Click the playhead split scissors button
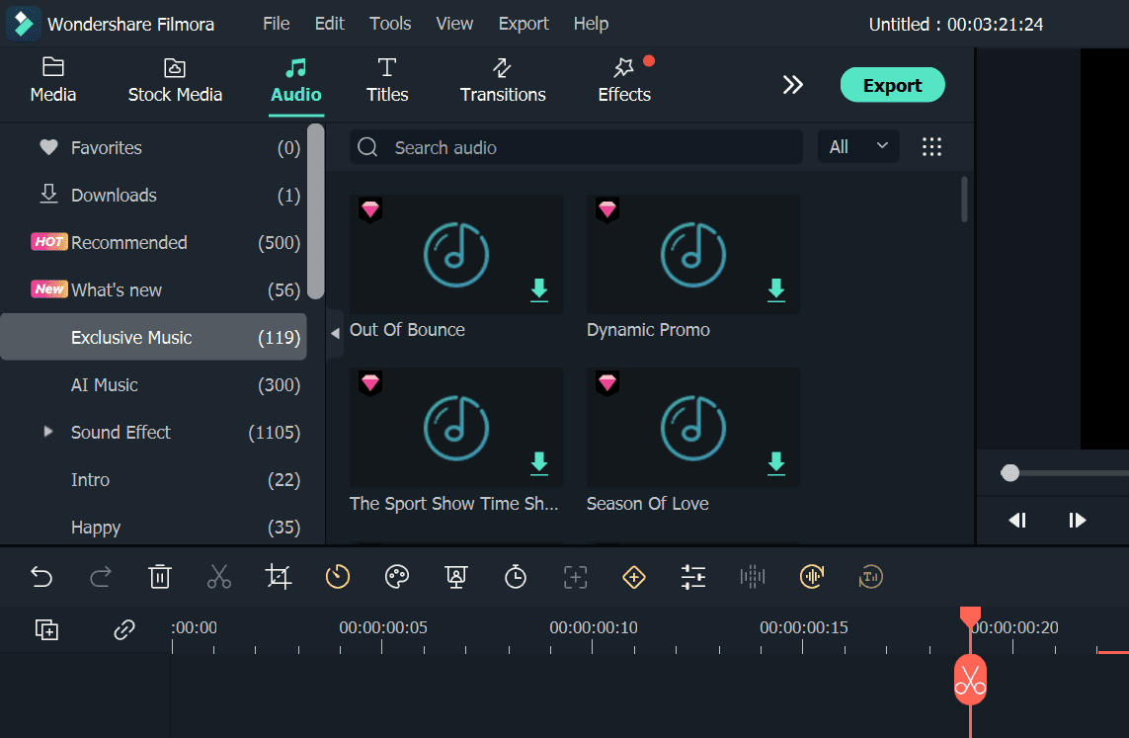This screenshot has width=1129, height=738. coord(971,679)
